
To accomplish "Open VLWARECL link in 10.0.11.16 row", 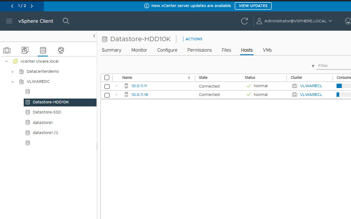I will 311,95.
